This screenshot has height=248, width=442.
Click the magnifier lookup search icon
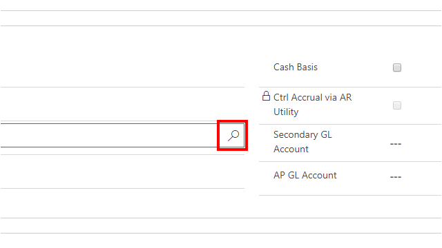[x=233, y=135]
